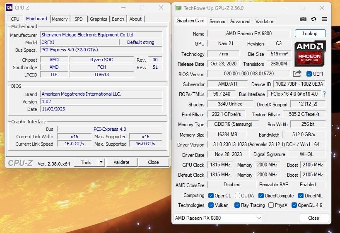Toggle the OpenGL 4.6 checkbox
The height and width of the screenshot is (233, 340).
tap(294, 205)
